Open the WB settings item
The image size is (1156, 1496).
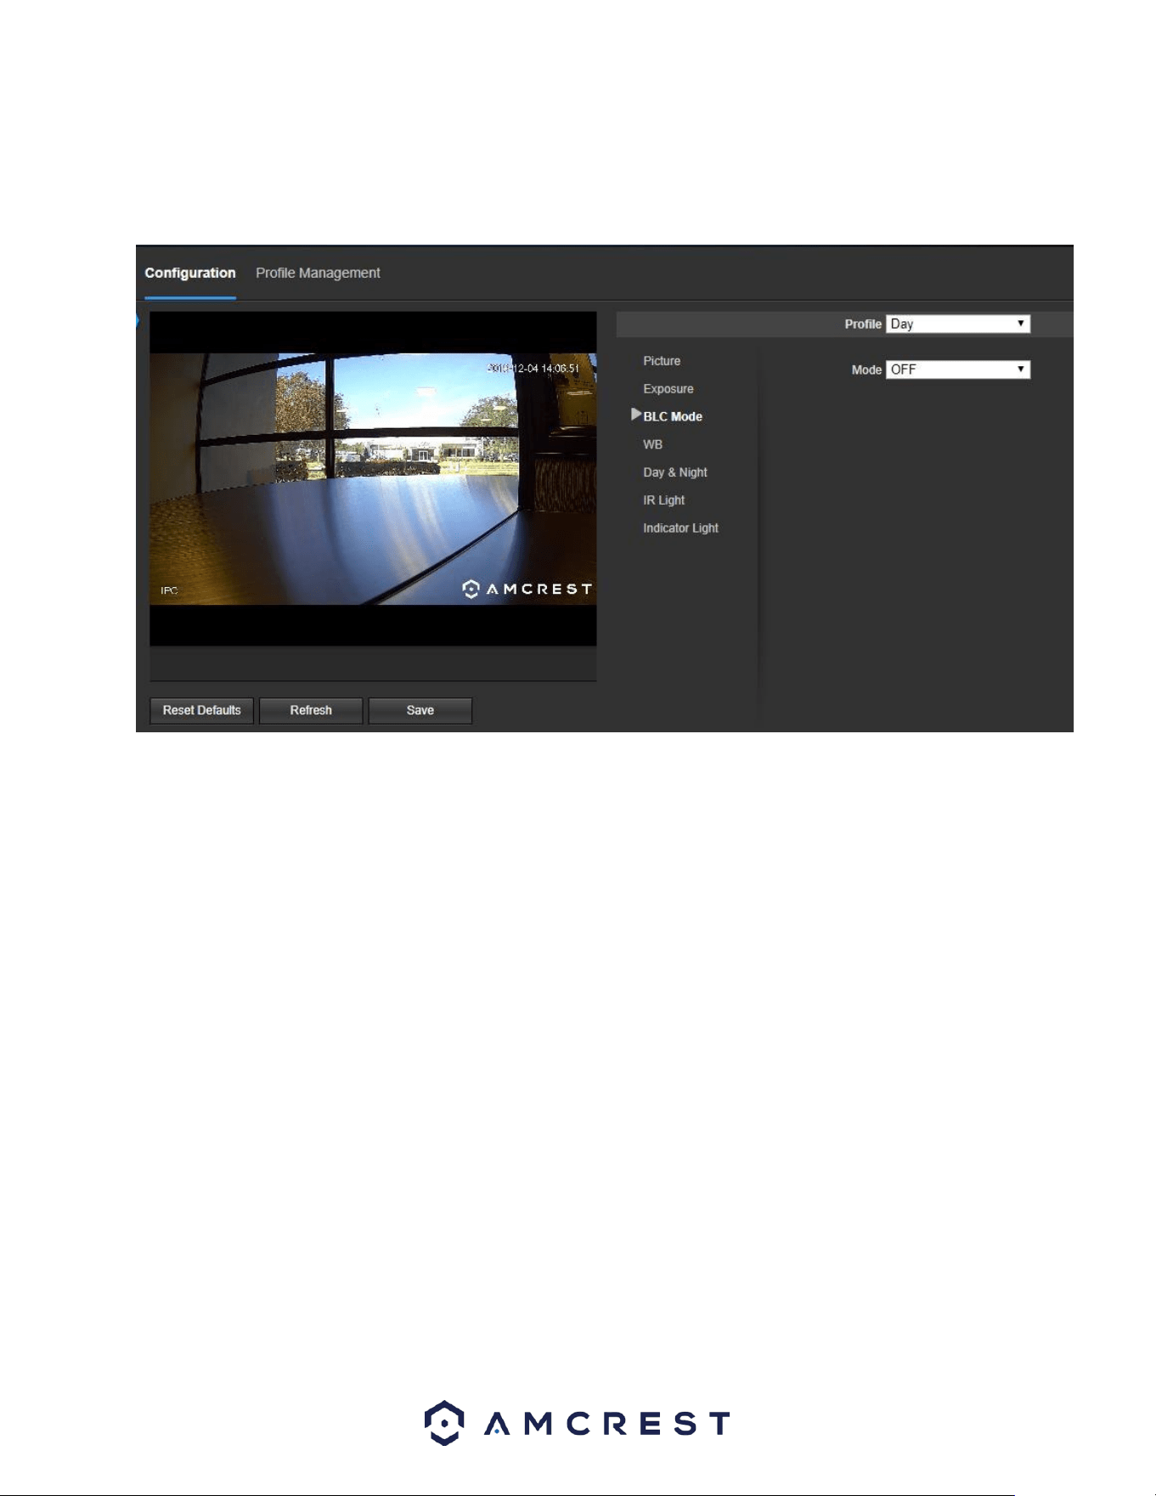(652, 444)
